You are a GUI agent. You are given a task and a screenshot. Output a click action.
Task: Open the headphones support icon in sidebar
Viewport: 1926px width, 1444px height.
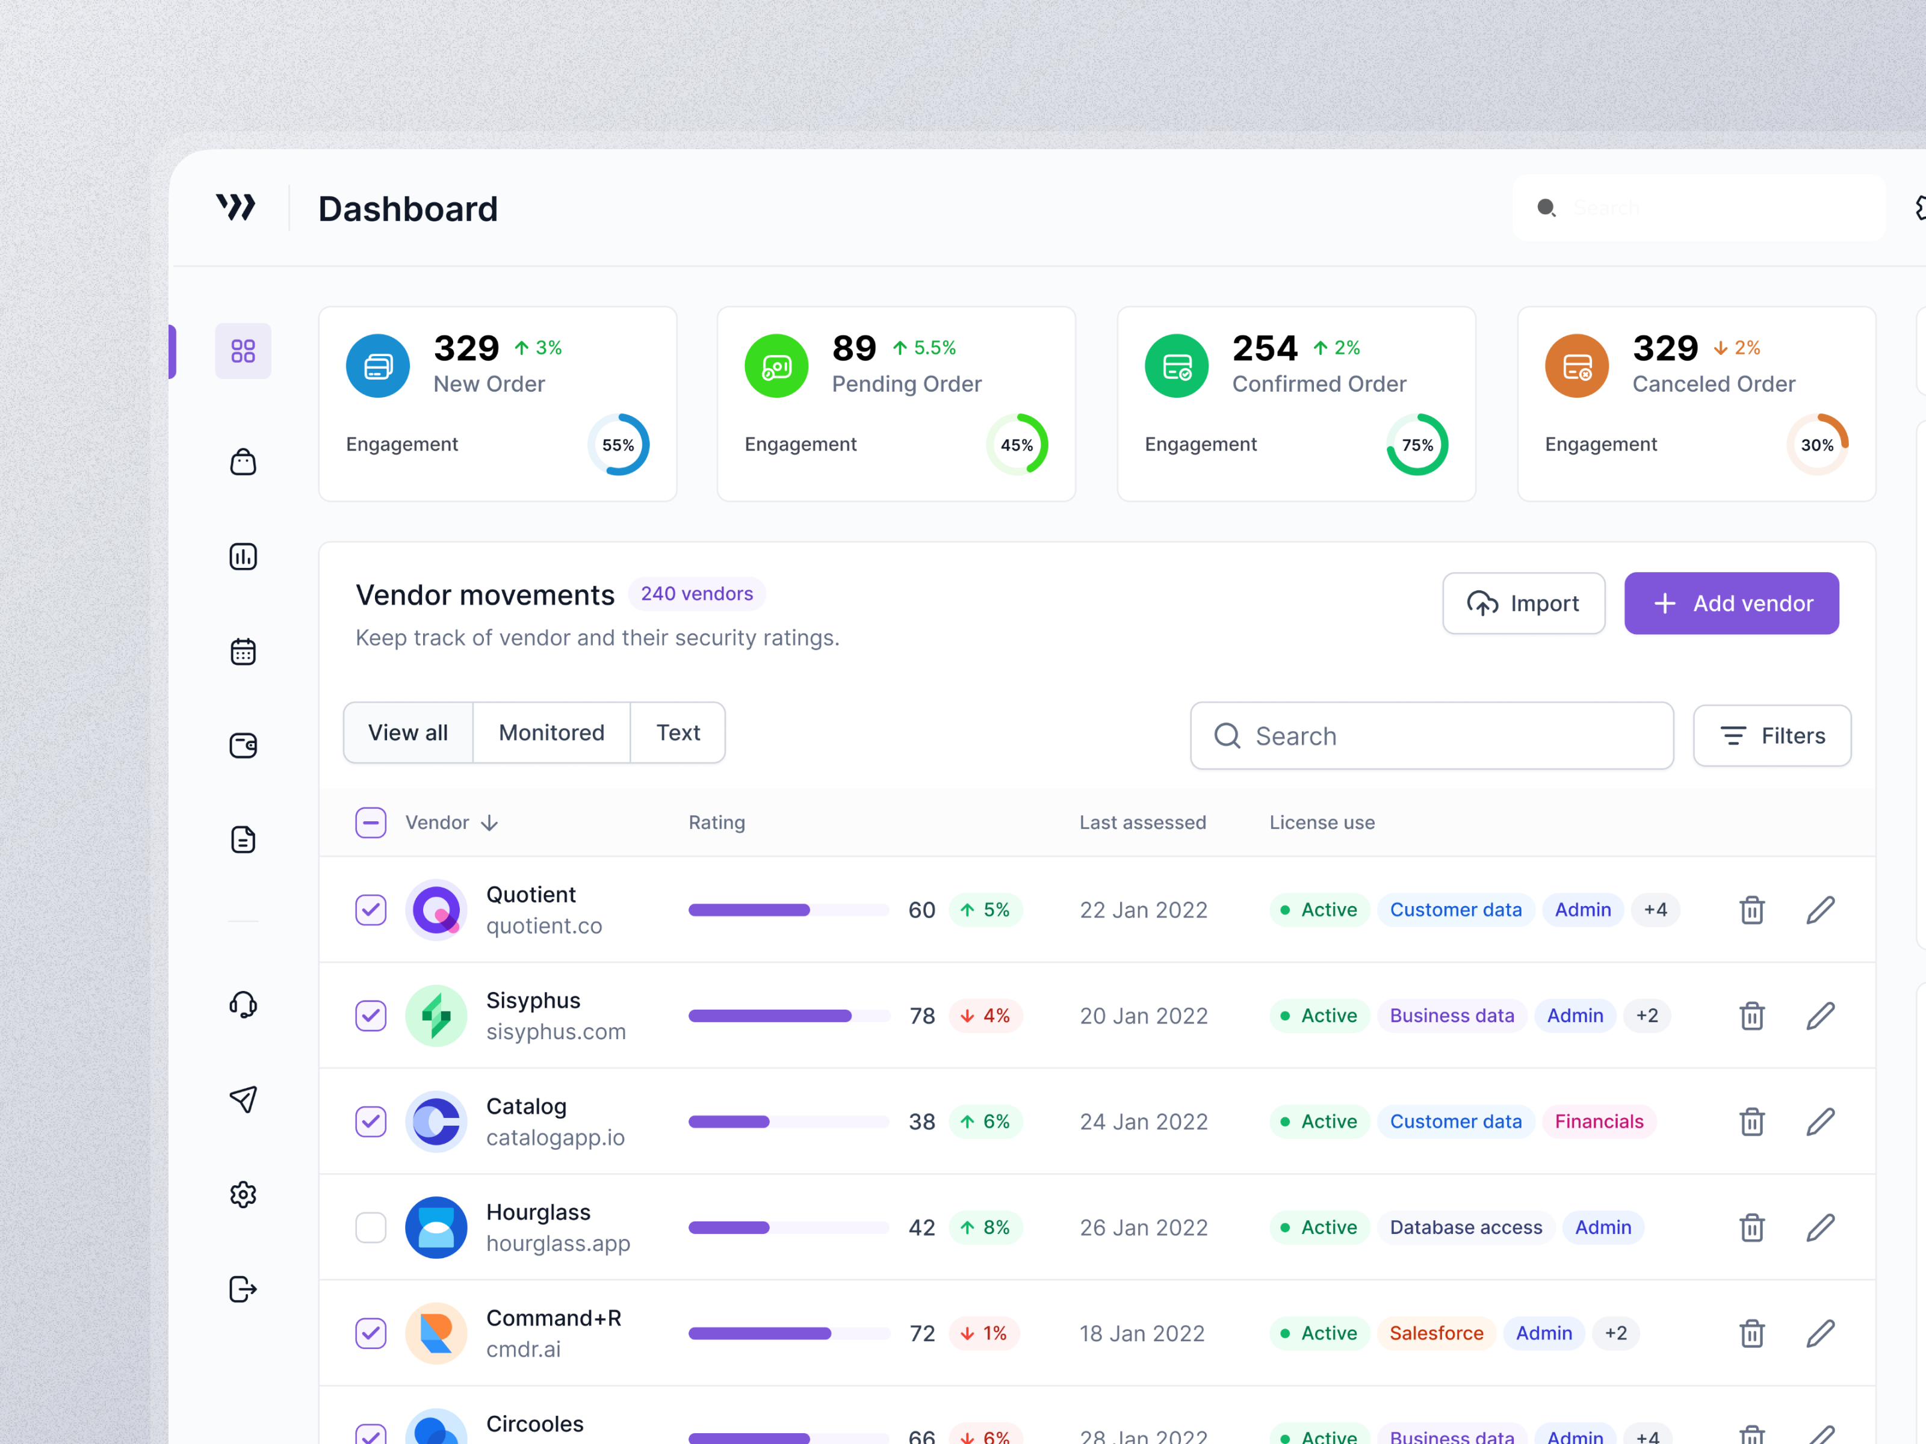pos(243,1005)
